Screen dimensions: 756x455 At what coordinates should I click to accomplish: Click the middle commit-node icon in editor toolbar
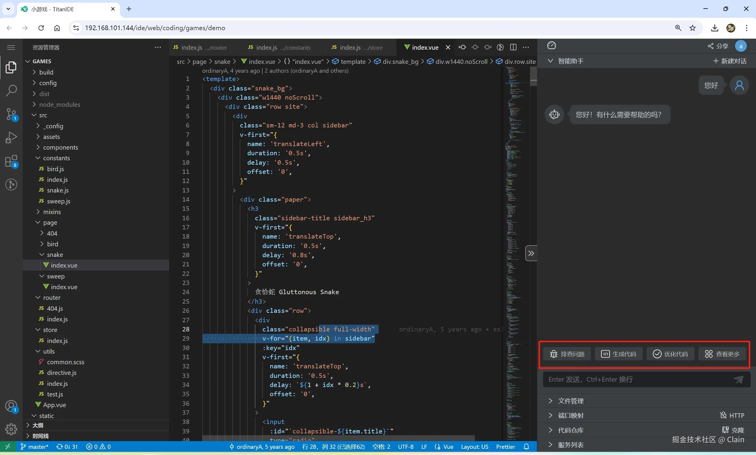(475, 47)
